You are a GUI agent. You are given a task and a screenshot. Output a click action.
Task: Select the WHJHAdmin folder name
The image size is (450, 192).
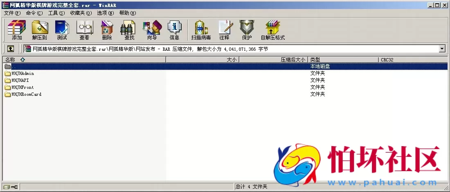pos(22,73)
